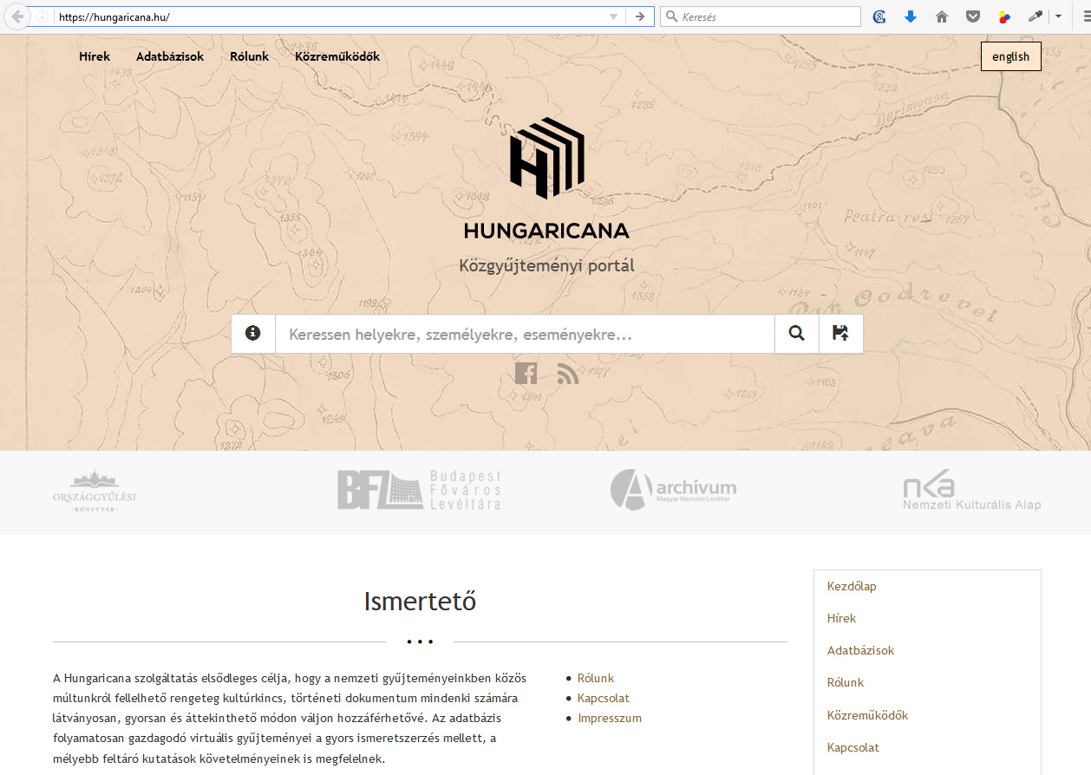Open the Közreműködők top menu item

pos(337,56)
